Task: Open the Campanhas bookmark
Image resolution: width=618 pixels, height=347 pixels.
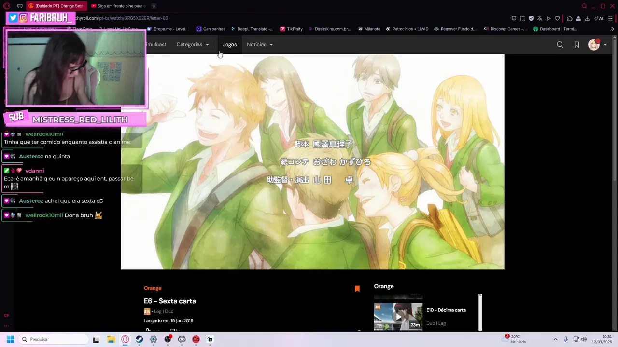Action: click(211, 29)
